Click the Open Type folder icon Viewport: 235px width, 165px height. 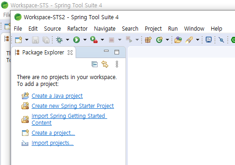[178, 40]
